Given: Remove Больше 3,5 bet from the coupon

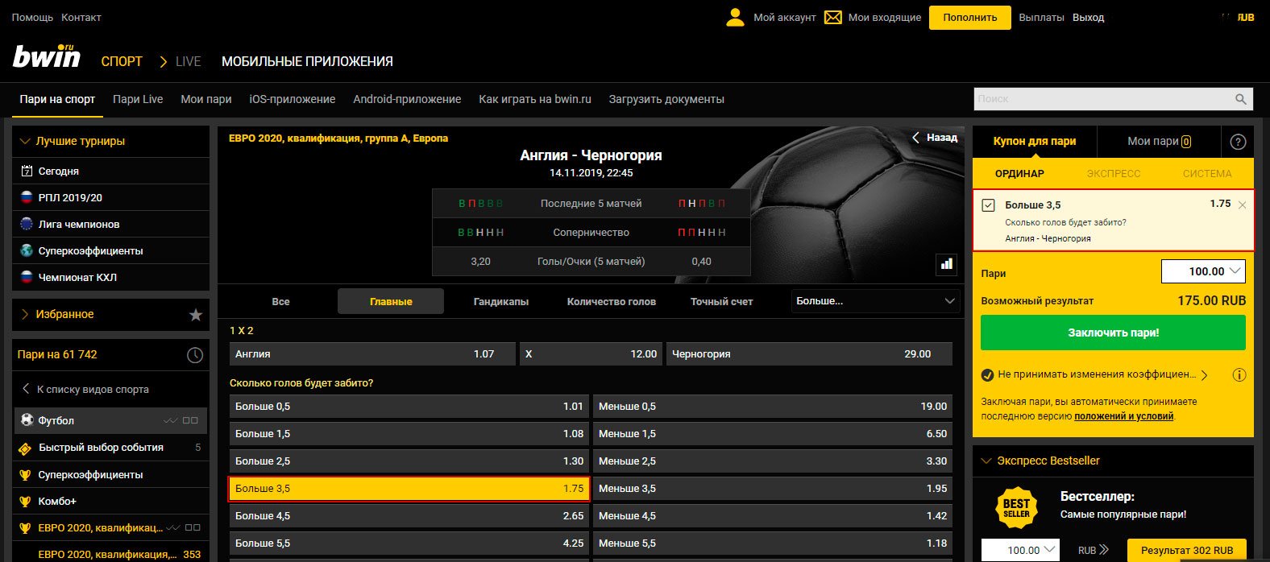Looking at the screenshot, I should [1242, 205].
